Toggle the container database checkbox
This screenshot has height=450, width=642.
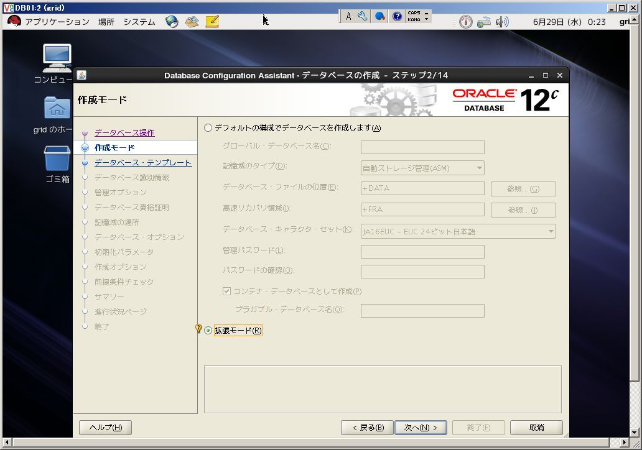[226, 292]
